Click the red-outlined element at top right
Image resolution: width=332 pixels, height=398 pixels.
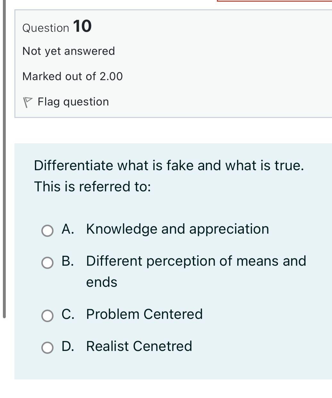(x=275, y=1)
